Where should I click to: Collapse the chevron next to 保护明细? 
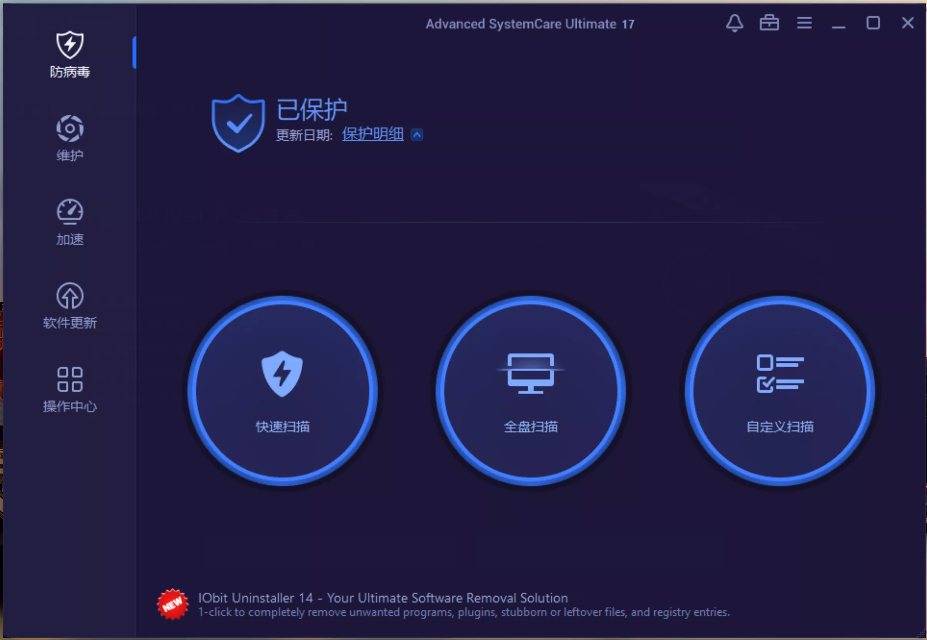(x=417, y=135)
